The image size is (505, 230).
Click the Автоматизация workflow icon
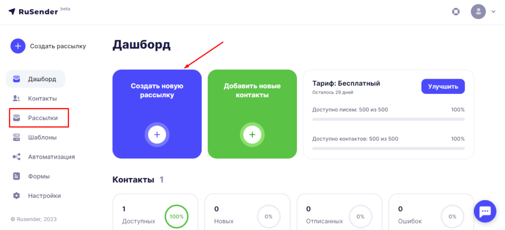pyautogui.click(x=16, y=157)
